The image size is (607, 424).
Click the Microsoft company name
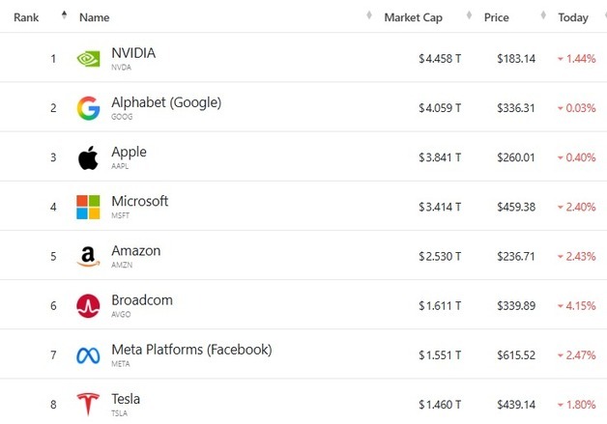140,201
